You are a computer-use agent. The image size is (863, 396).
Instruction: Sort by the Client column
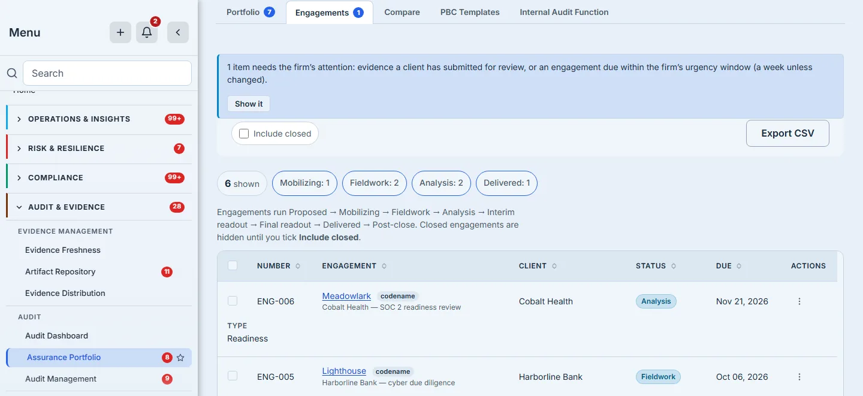pyautogui.click(x=538, y=266)
